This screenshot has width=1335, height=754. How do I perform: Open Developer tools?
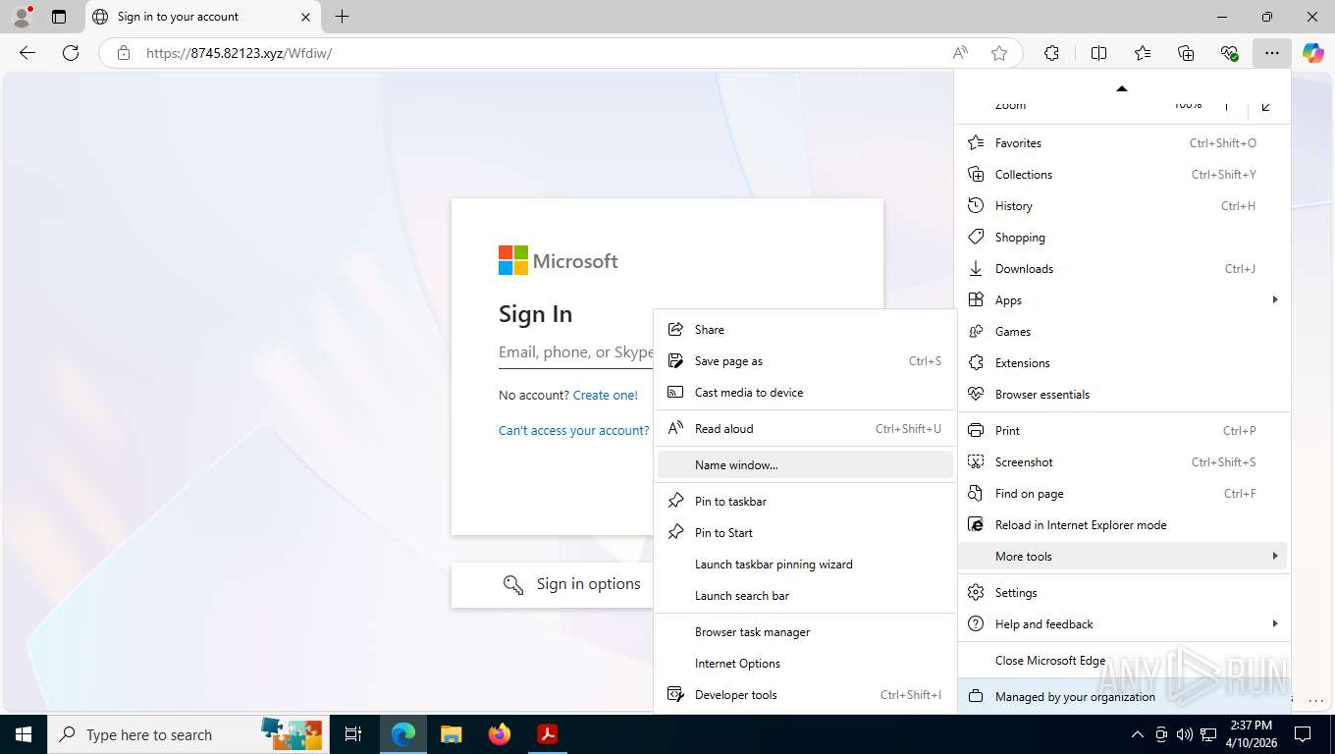coord(805,695)
